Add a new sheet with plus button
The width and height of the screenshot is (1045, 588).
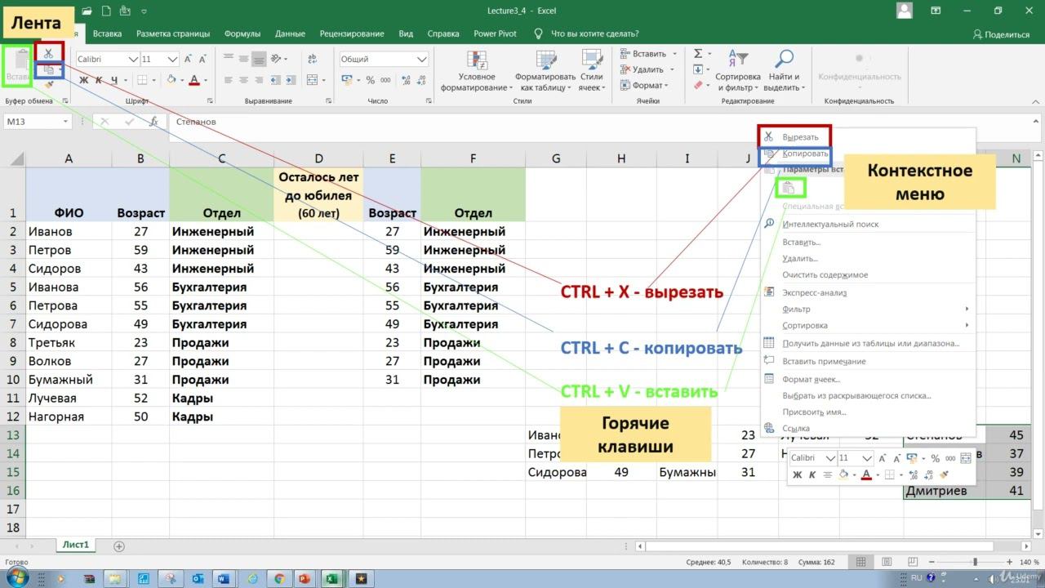(x=119, y=546)
